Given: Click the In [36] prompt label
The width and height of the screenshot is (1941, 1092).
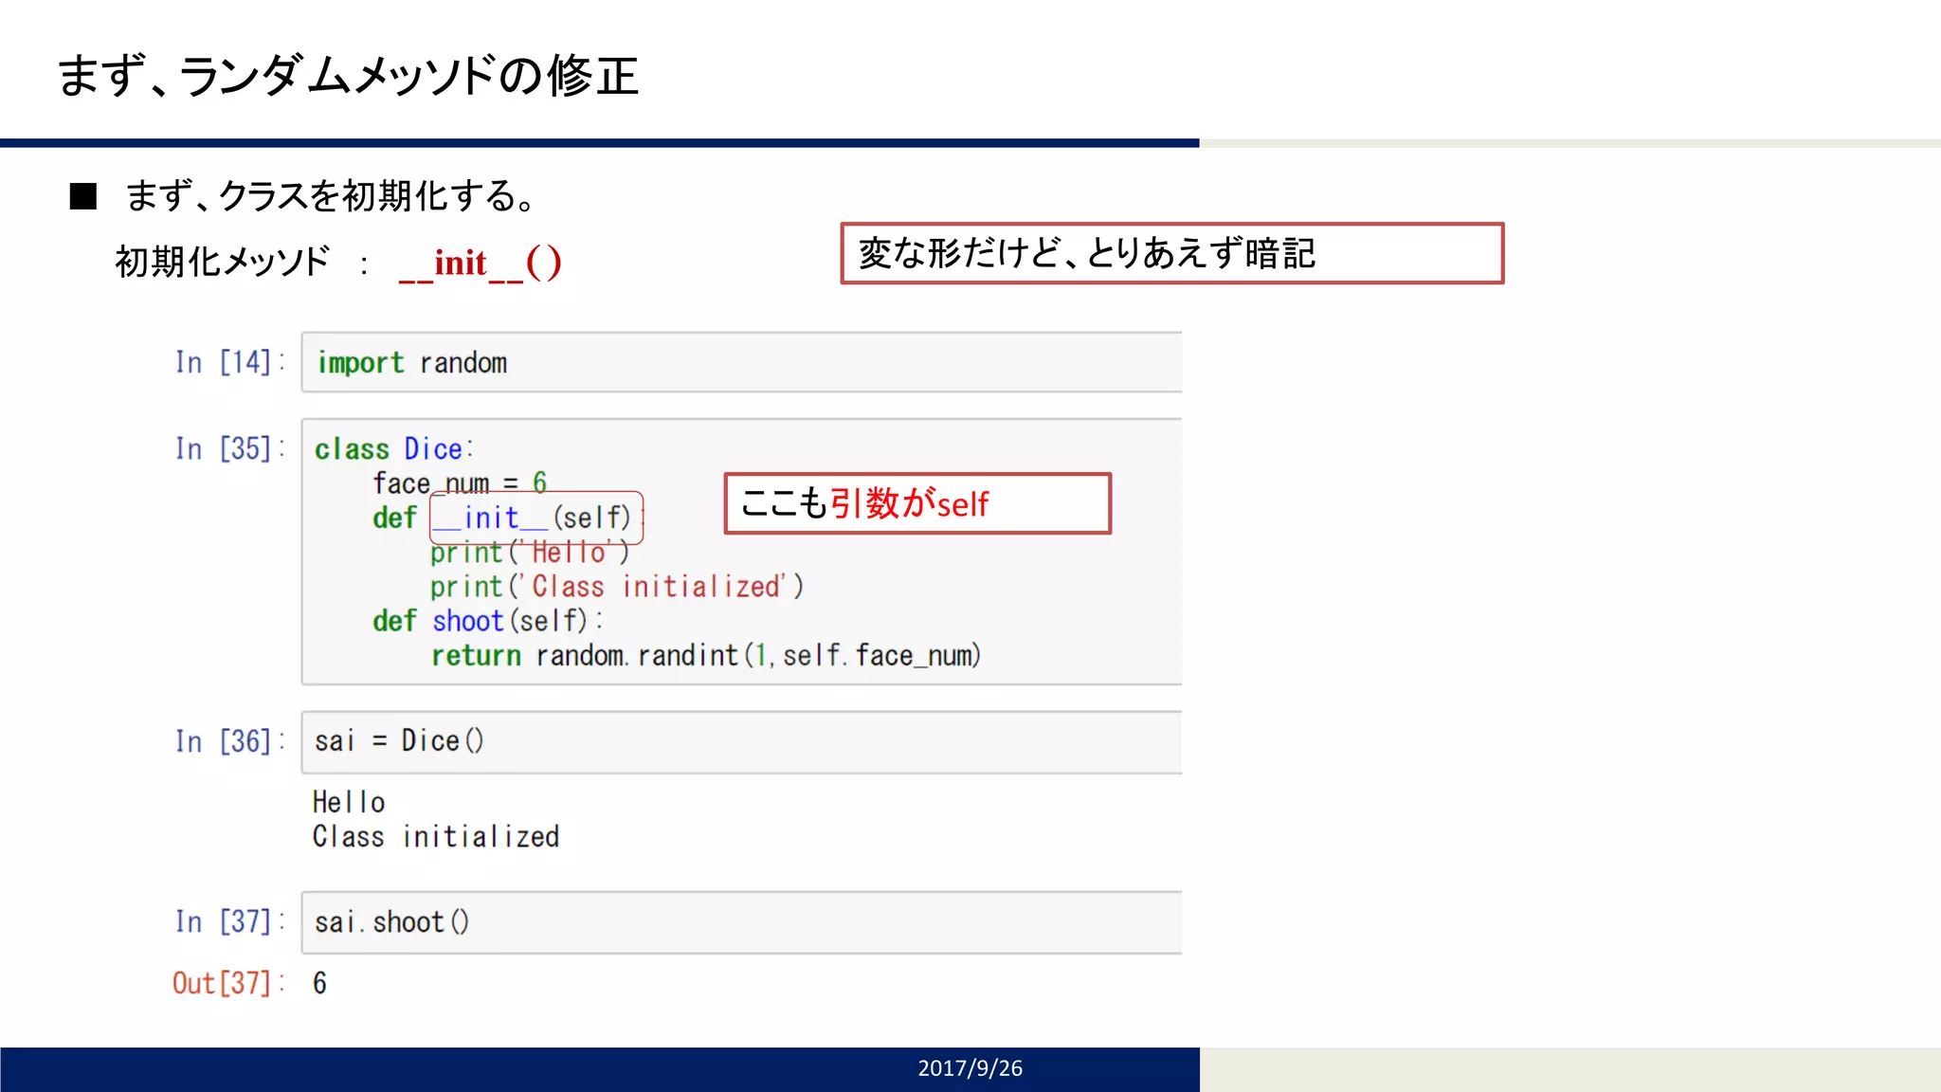Looking at the screenshot, I should (230, 741).
